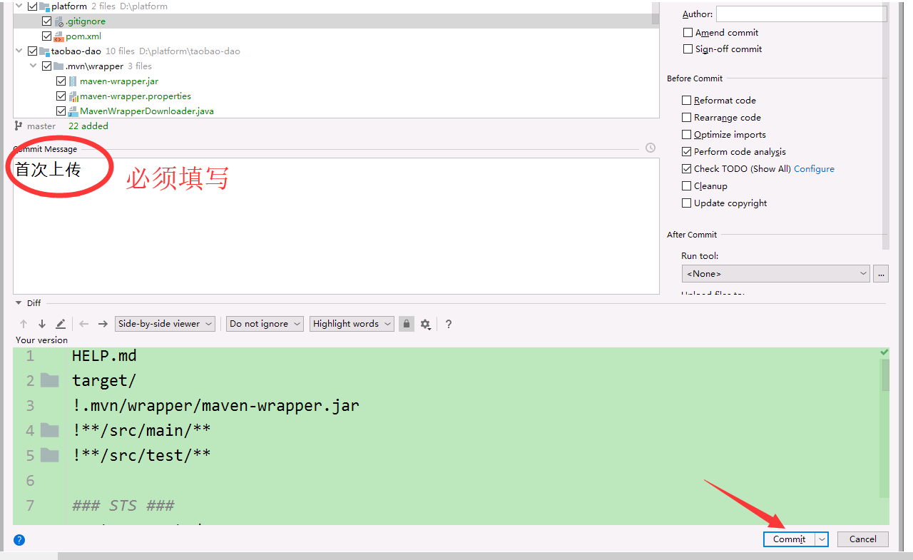The image size is (913, 560).
Task: Open Do not ignore dropdown
Action: (x=265, y=324)
